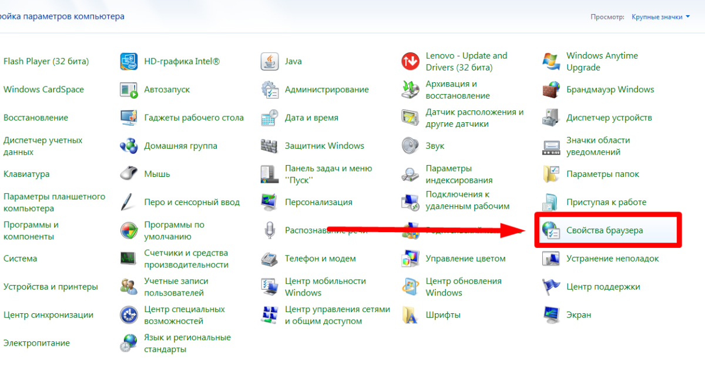The height and width of the screenshot is (369, 705).
Task: Click the Персонализация text label
Action: click(318, 202)
